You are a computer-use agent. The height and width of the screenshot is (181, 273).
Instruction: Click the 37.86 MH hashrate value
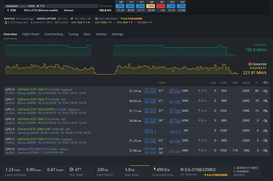[x=135, y=151]
